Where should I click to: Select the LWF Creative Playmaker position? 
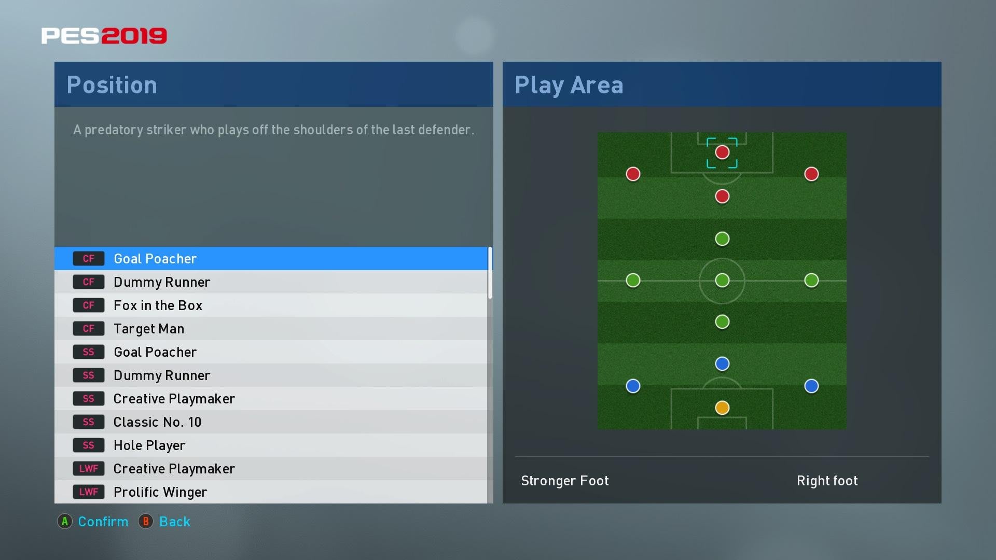[273, 468]
